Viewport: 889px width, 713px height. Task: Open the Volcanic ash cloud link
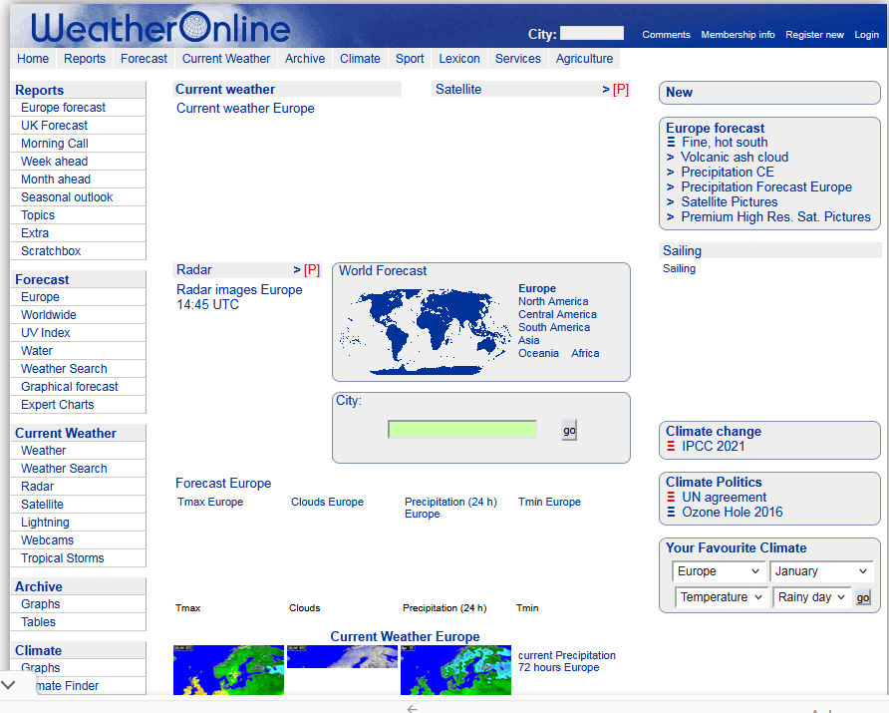click(x=735, y=157)
